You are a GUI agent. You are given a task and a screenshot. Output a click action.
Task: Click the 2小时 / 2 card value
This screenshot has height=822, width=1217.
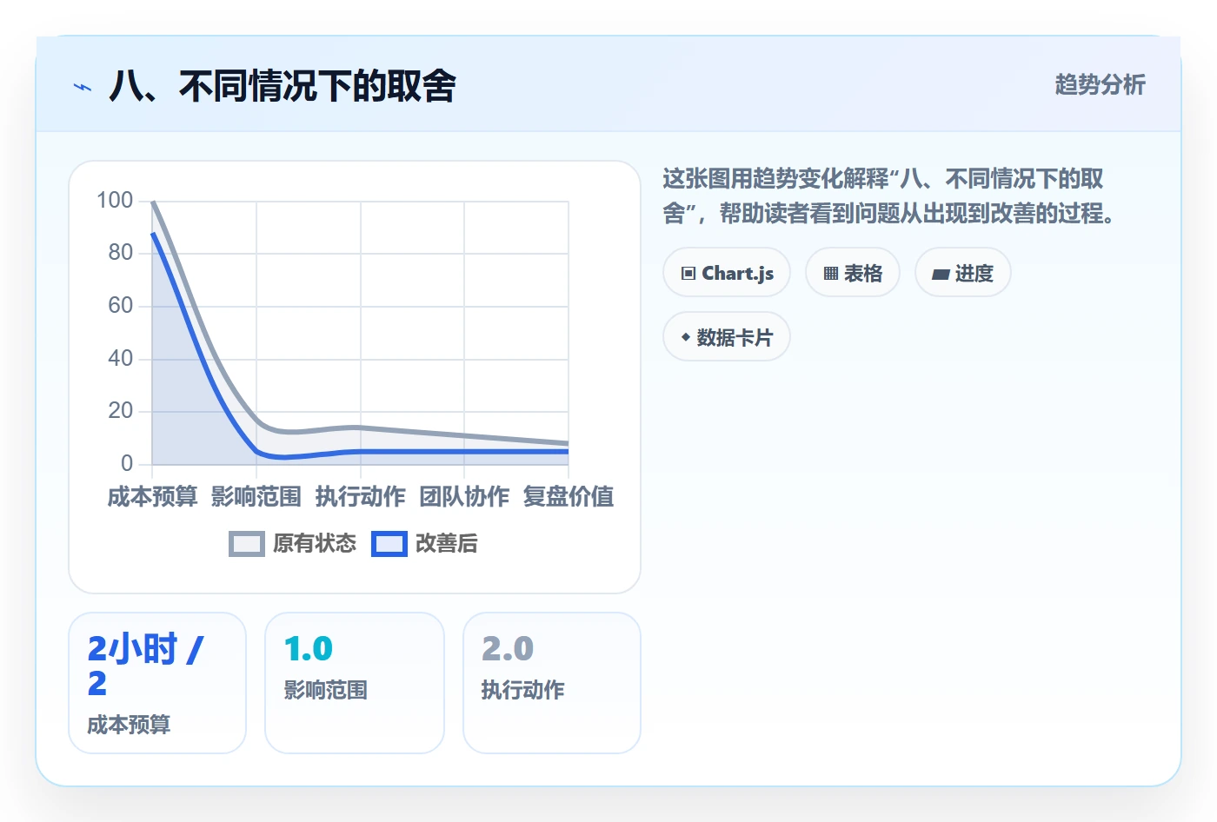(146, 666)
